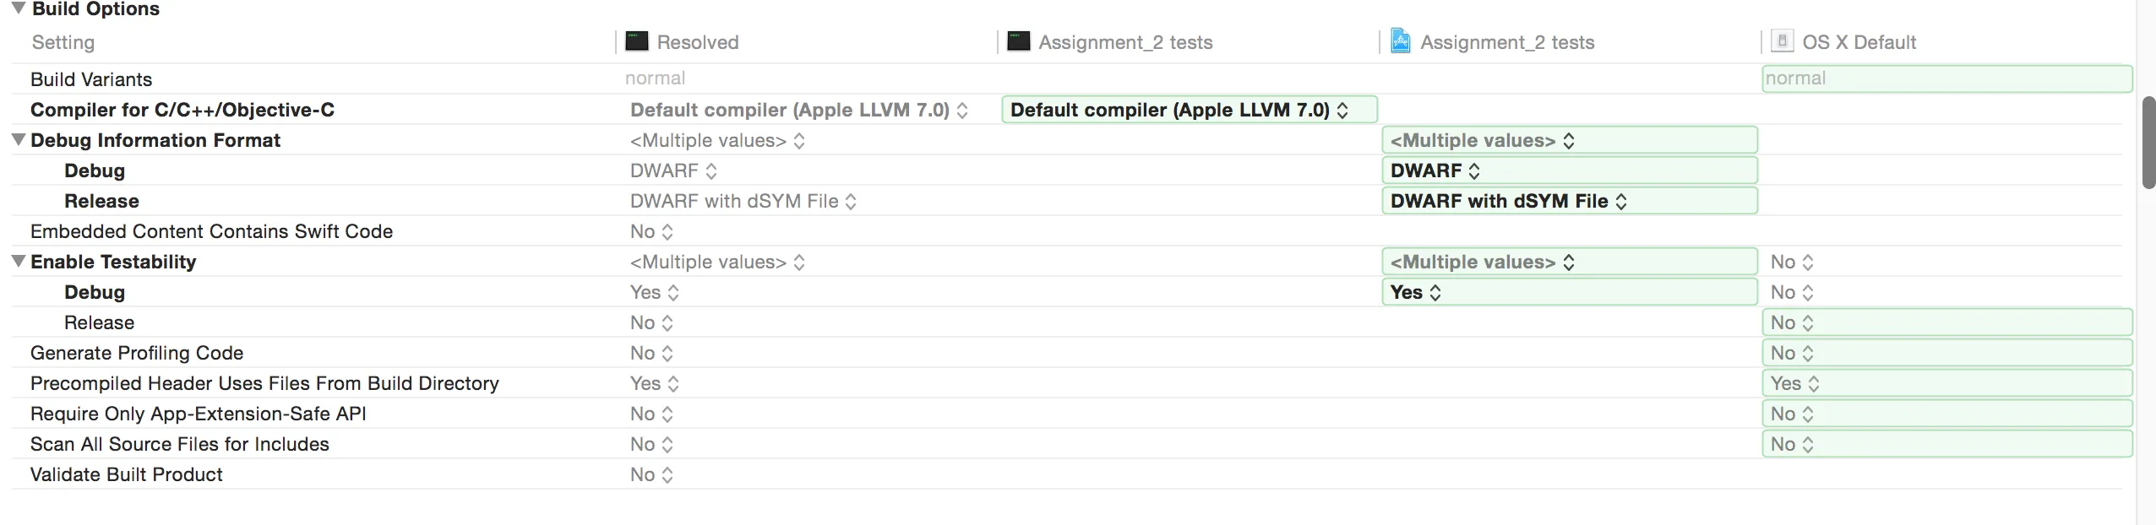Viewport: 2156px width, 525px height.
Task: Collapse the Debug Information Format setting
Action: point(18,140)
